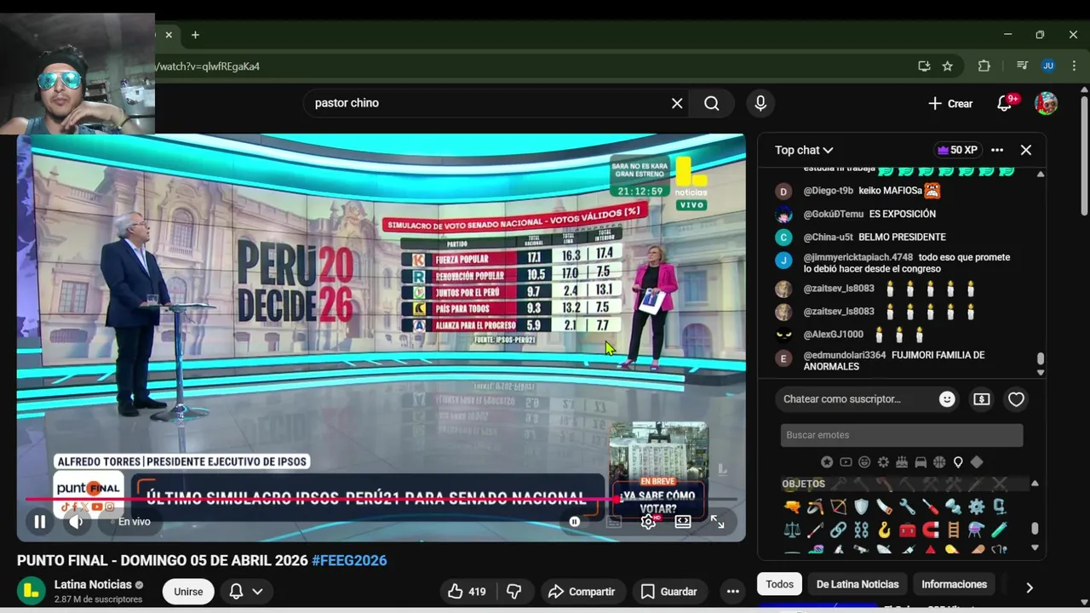
Task: Toggle the chat emoji picker
Action: (947, 399)
